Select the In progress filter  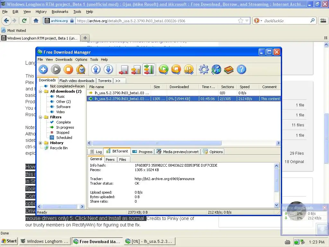[x=65, y=127]
